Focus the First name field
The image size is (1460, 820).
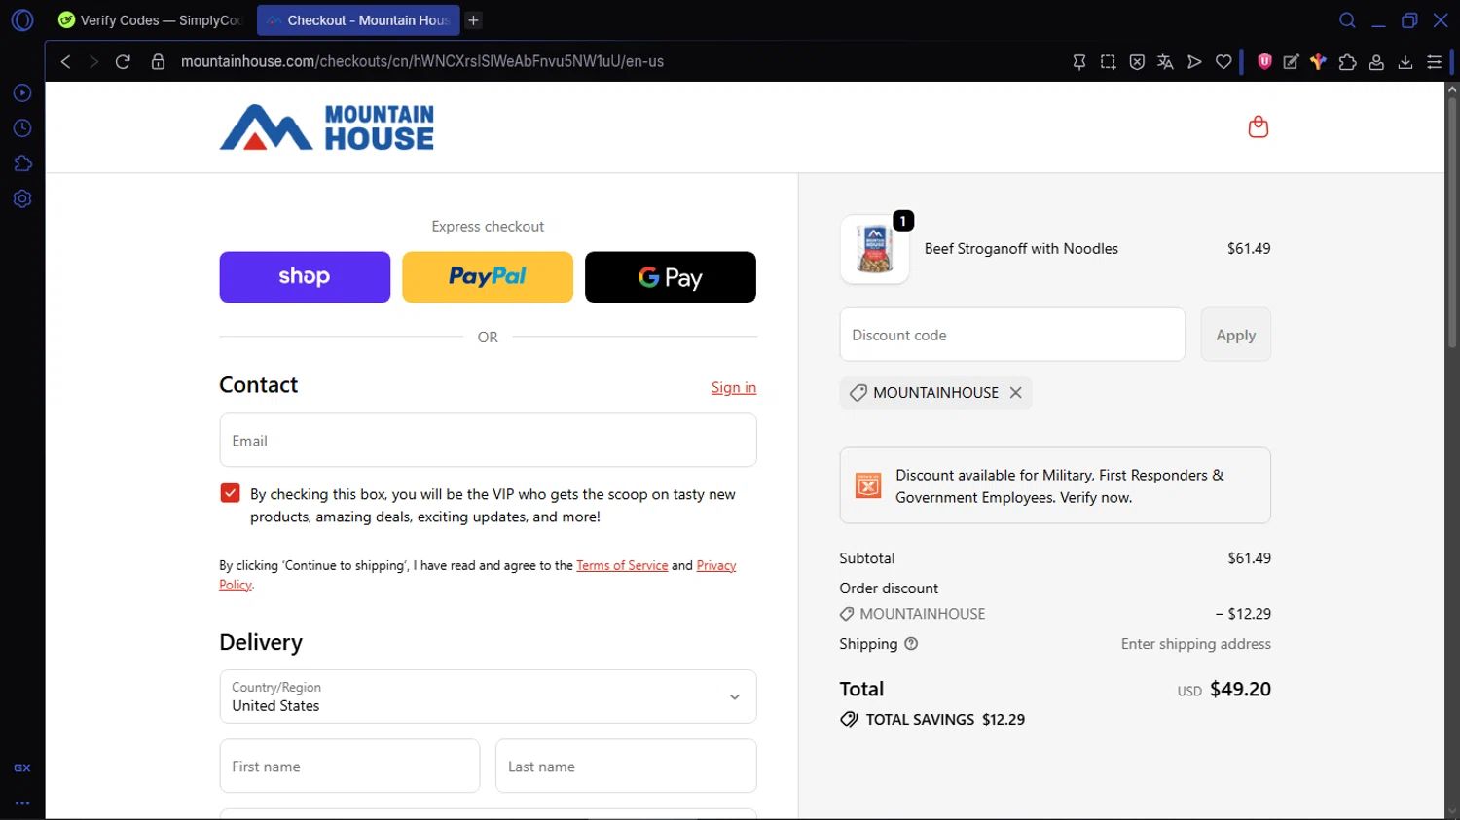click(x=349, y=767)
